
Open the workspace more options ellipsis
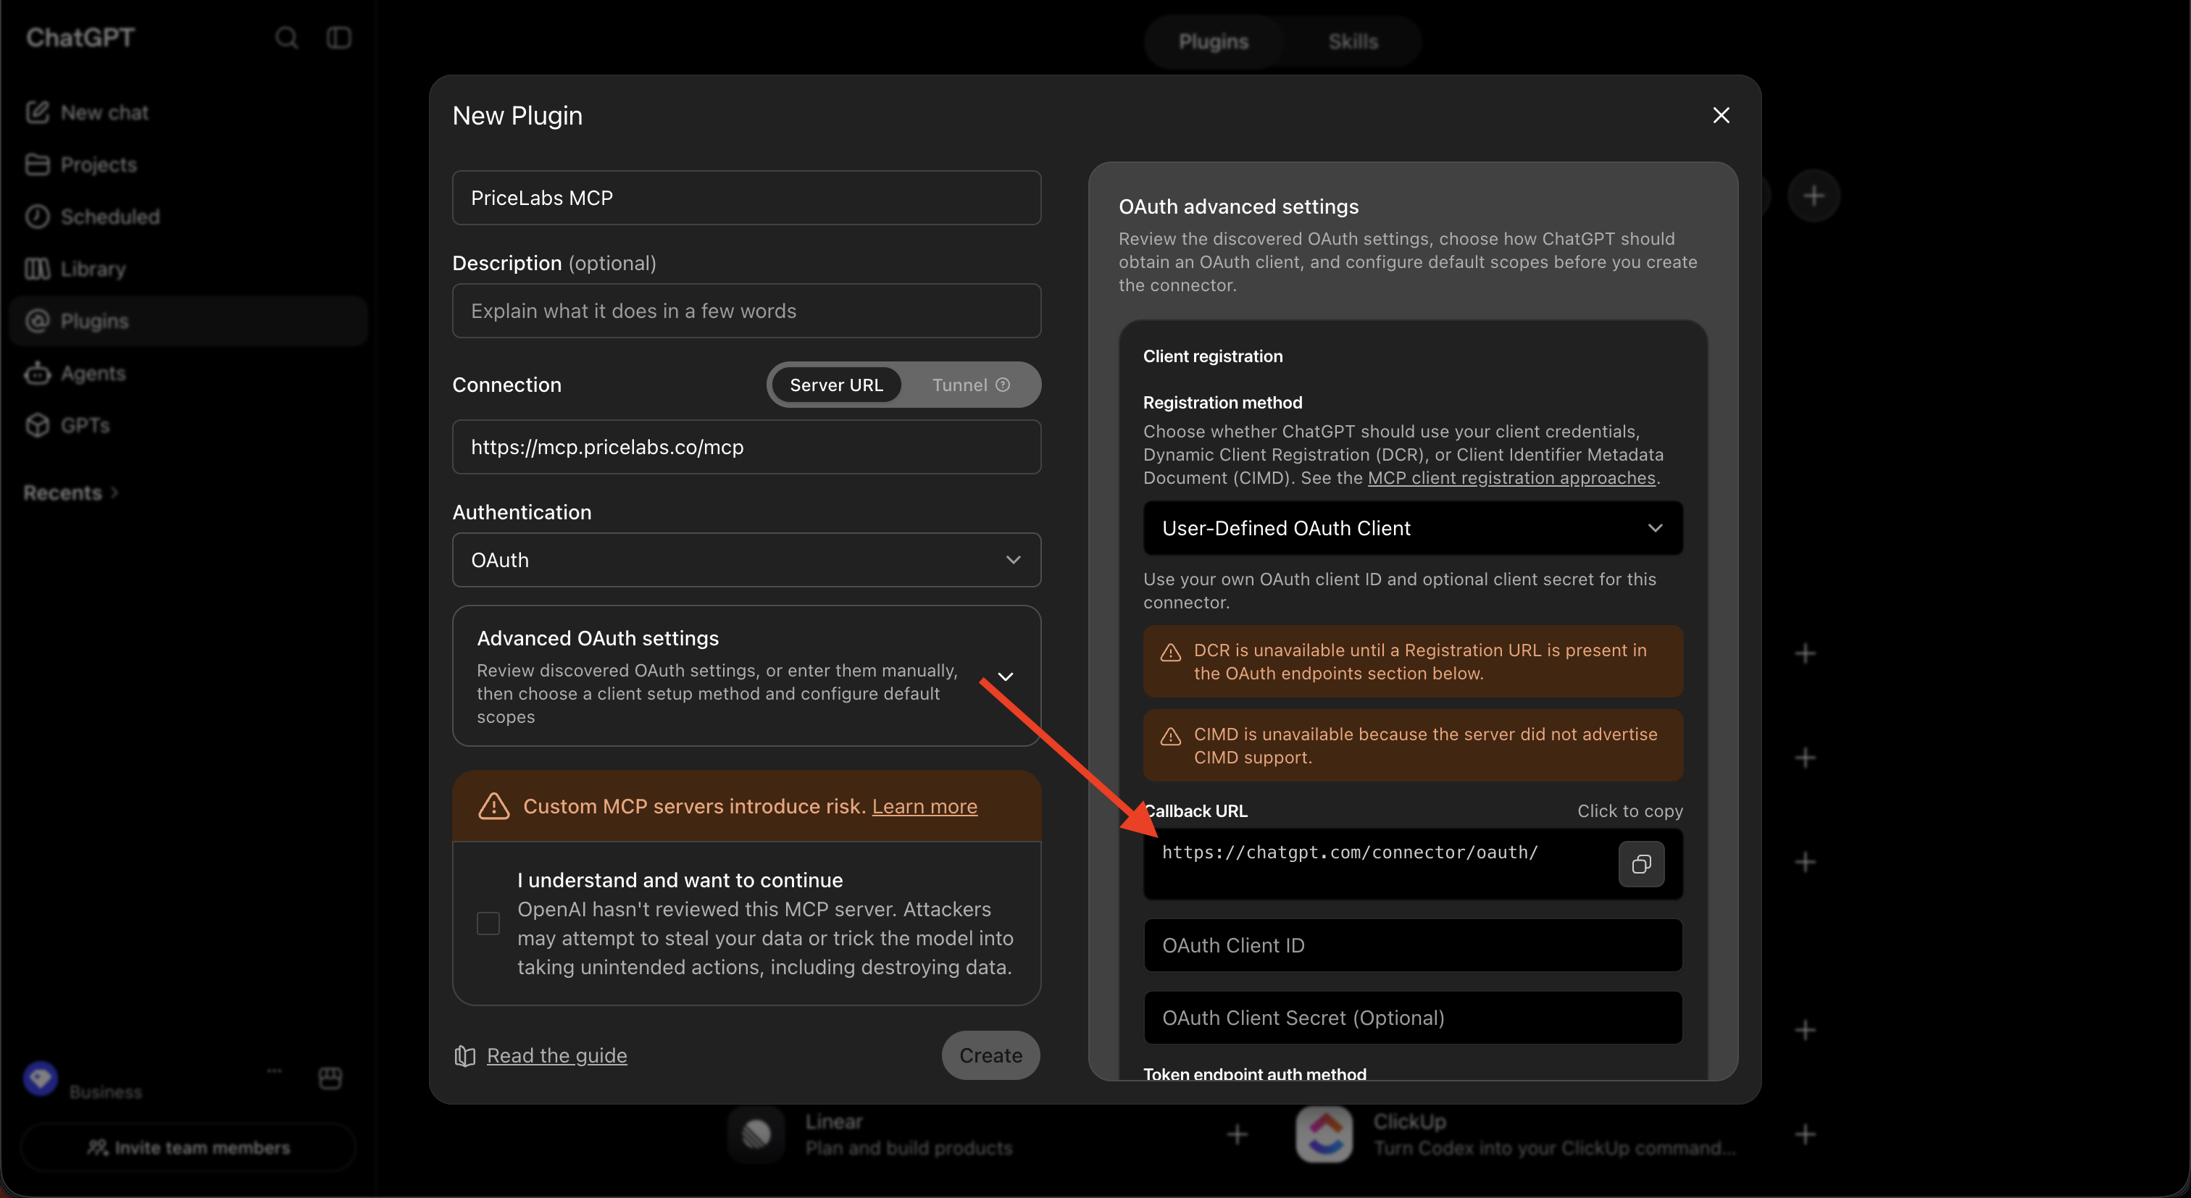(x=274, y=1071)
